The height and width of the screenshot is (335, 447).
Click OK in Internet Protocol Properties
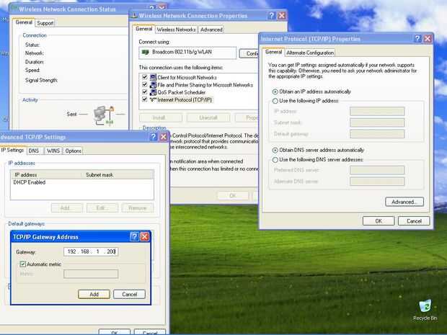379,221
